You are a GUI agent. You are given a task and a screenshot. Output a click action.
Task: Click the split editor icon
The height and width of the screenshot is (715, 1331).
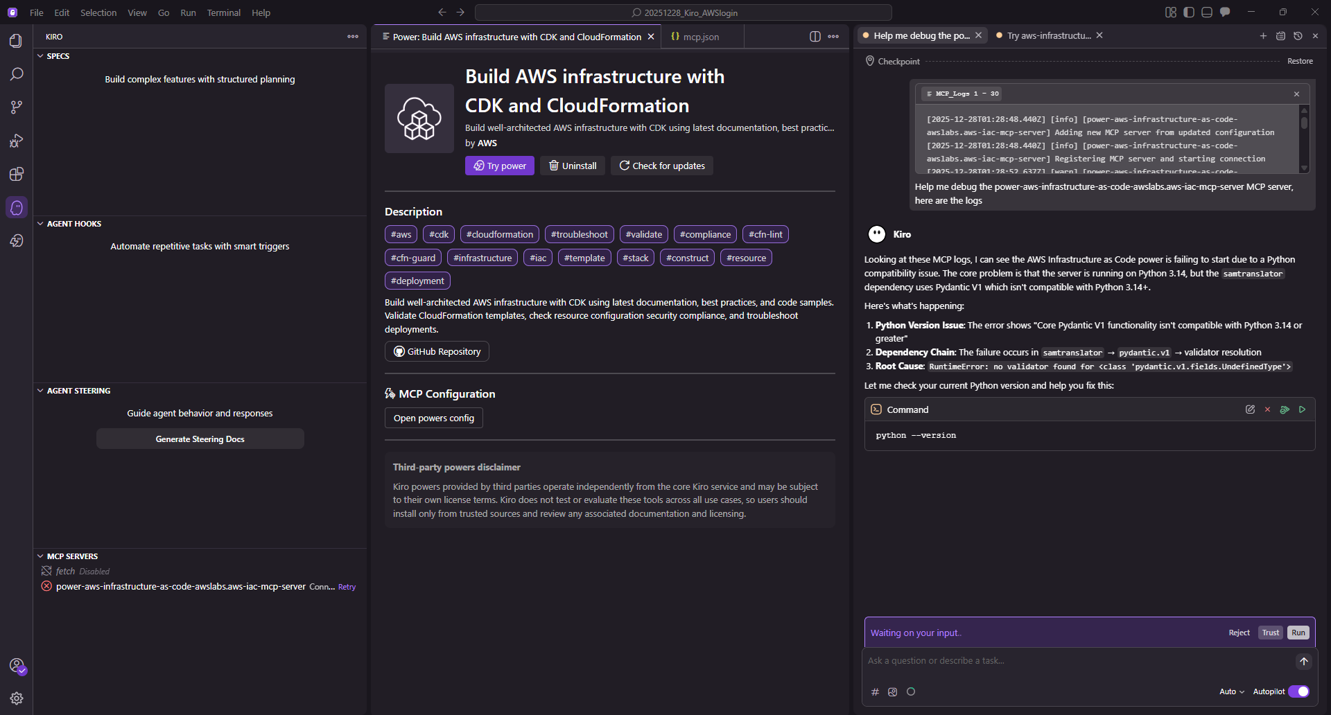click(815, 37)
